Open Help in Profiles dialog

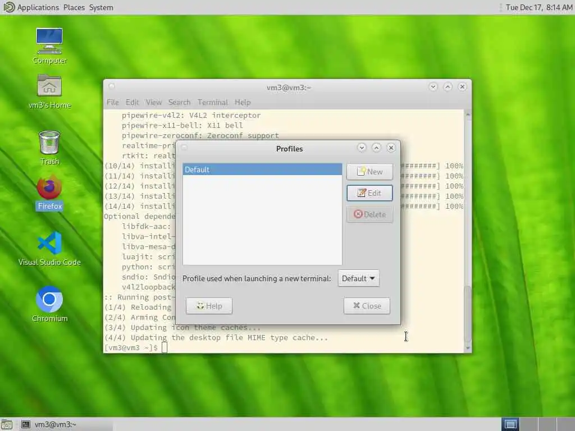click(209, 306)
